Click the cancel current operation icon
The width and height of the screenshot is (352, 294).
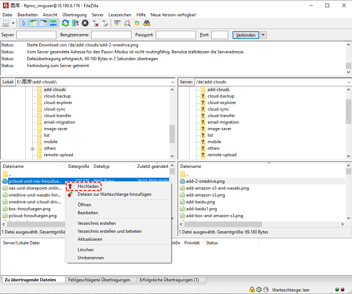[85, 23]
